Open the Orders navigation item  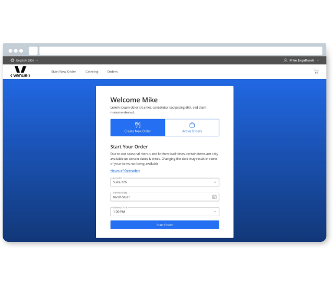click(112, 72)
